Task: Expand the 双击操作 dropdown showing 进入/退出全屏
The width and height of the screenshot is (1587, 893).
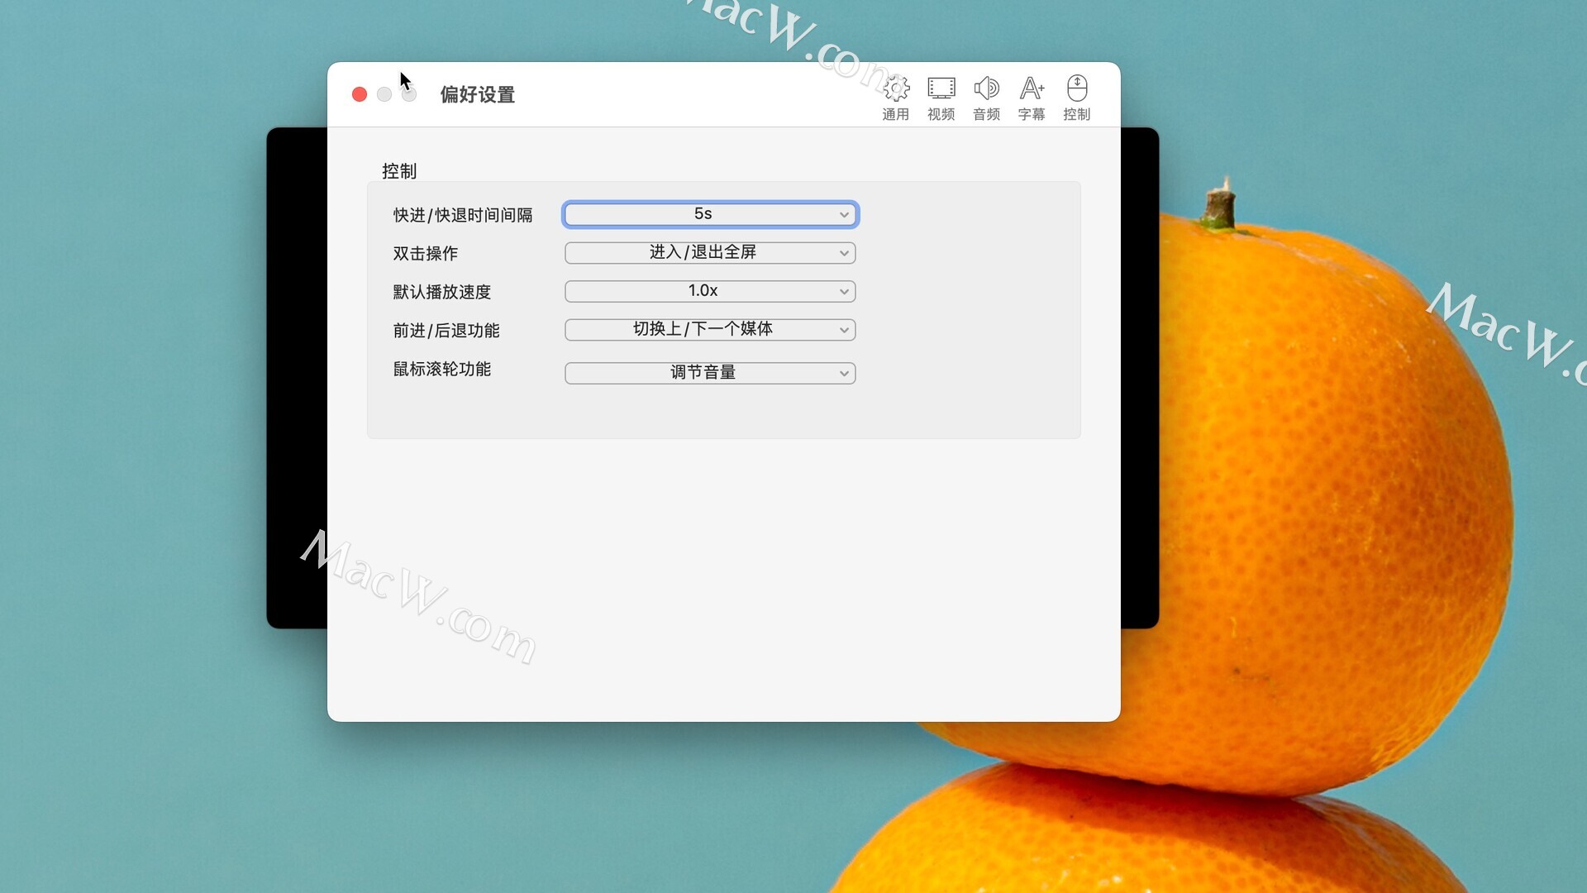Action: coord(710,252)
